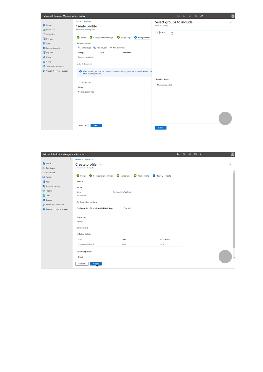Click the Apps grid icon in upper window
This screenshot has width=263, height=372.
click(x=44, y=44)
